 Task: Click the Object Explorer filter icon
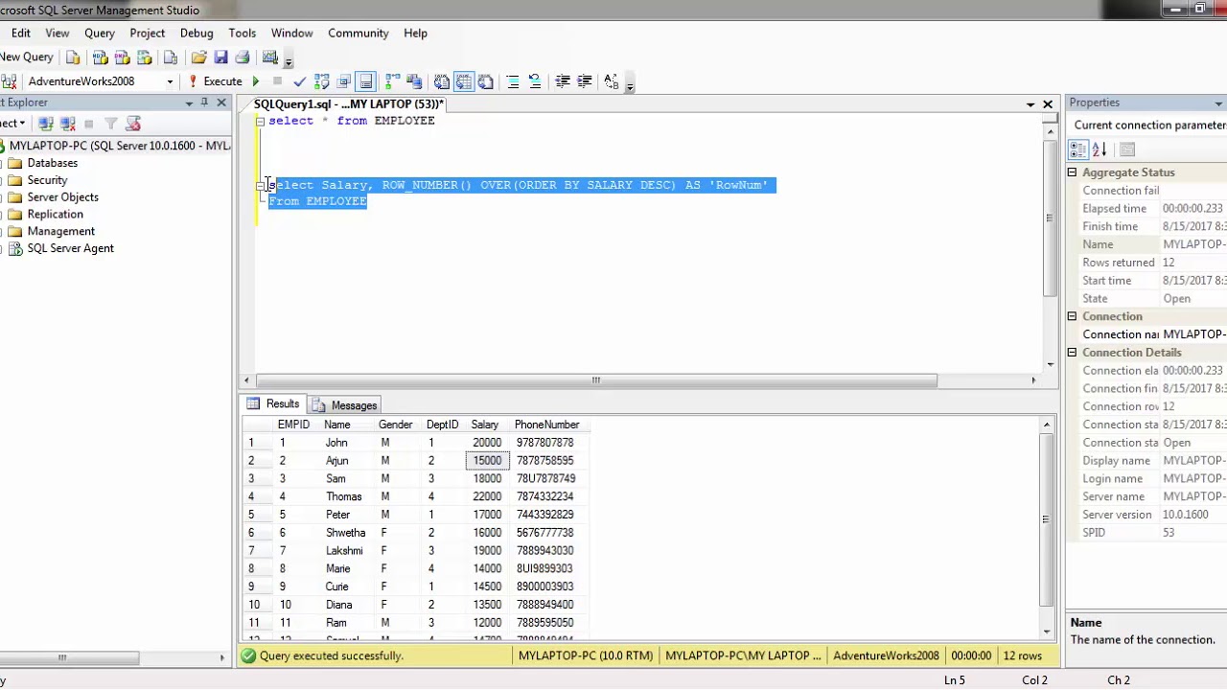coord(111,124)
